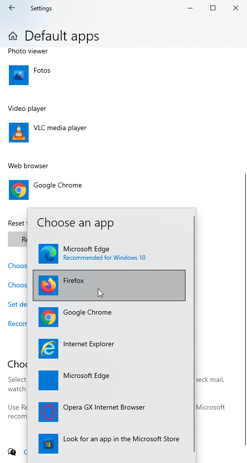
Task: Select the Firefox icon in the app list
Action: (x=48, y=285)
